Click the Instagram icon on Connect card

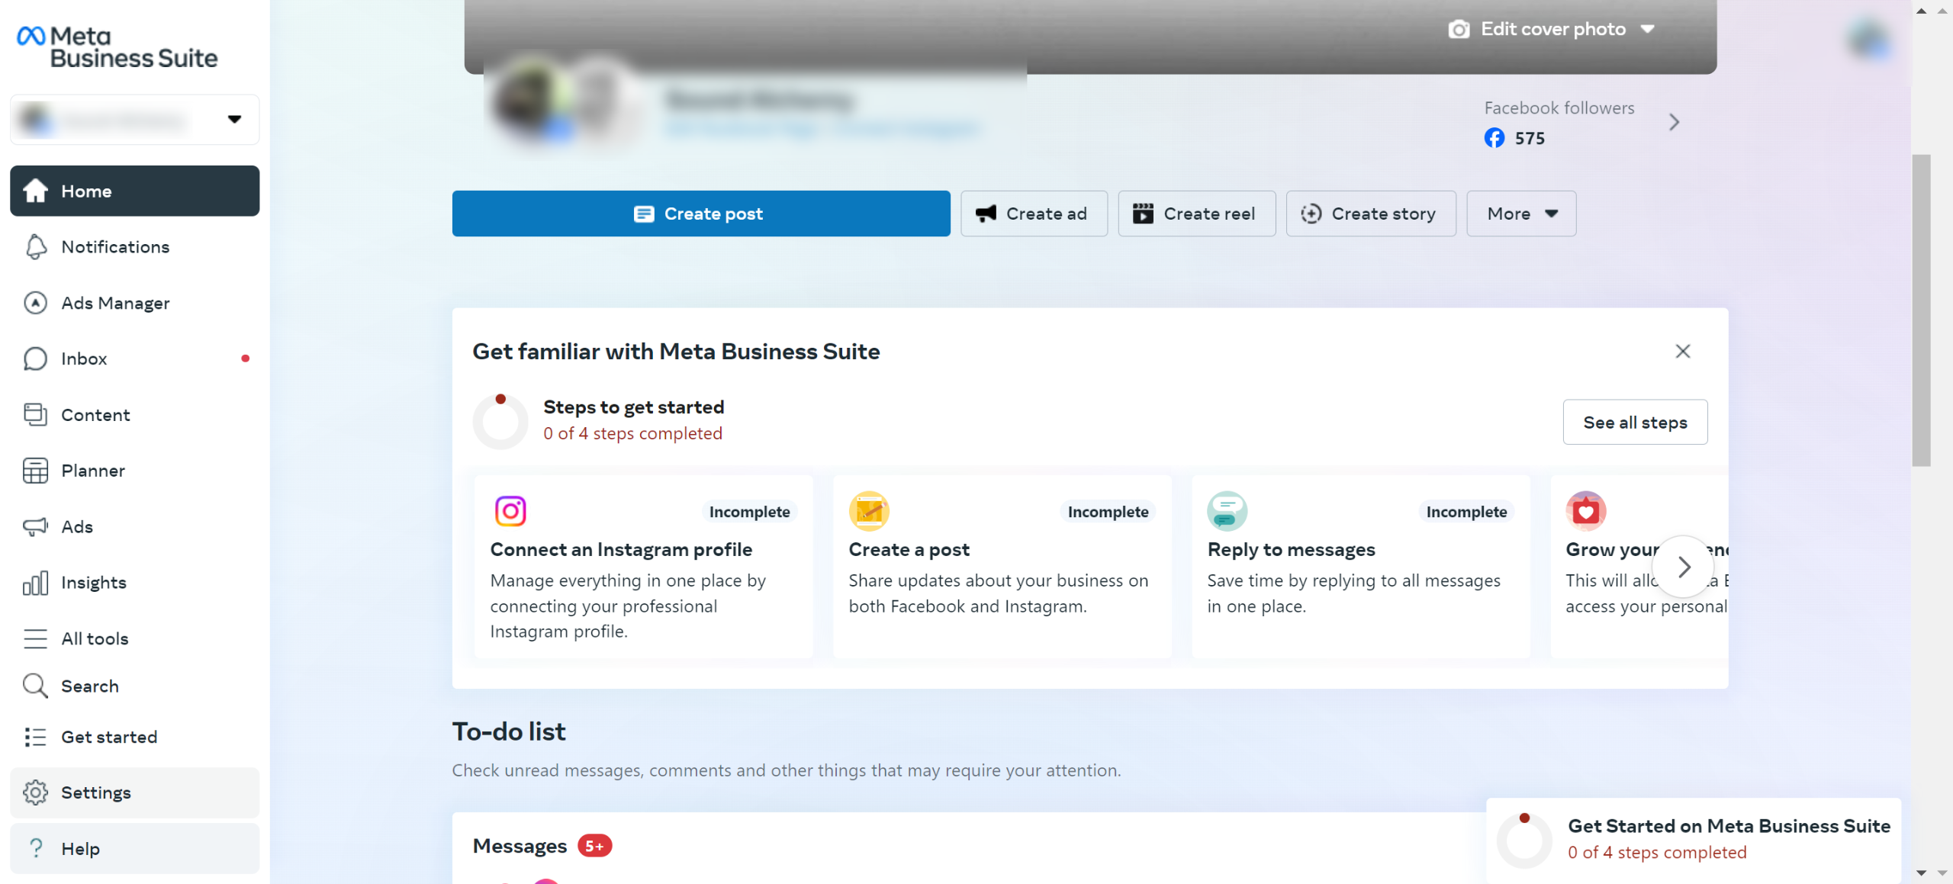click(x=510, y=511)
